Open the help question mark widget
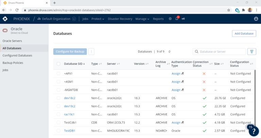 pyautogui.click(x=254, y=131)
